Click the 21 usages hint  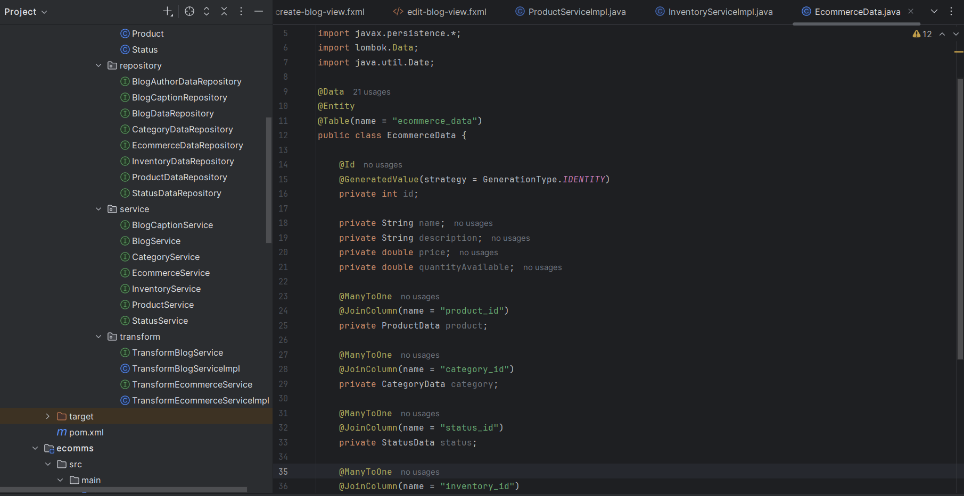372,92
